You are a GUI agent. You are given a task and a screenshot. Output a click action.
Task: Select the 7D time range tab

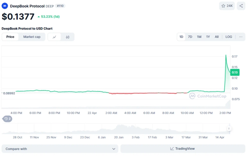[190, 37]
